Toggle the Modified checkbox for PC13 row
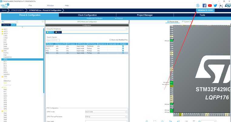The image size is (231, 122). [x=123, y=48]
